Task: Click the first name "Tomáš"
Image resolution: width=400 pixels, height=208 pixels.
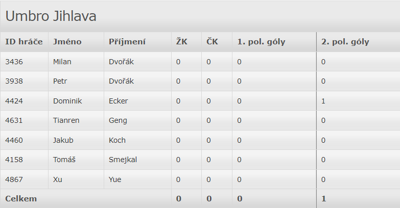Action: point(64,160)
